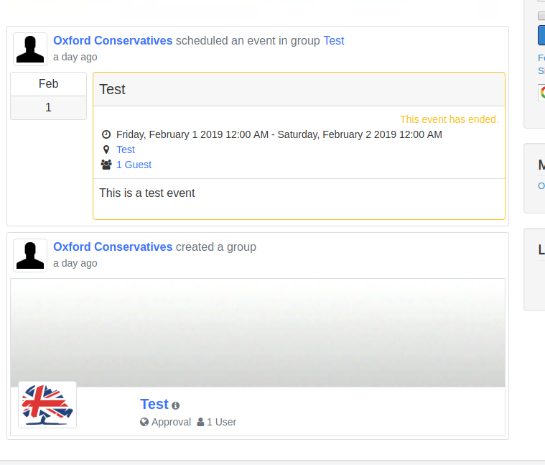Open Oxford Conservatives profile from group post
545x465 pixels.
pos(113,247)
